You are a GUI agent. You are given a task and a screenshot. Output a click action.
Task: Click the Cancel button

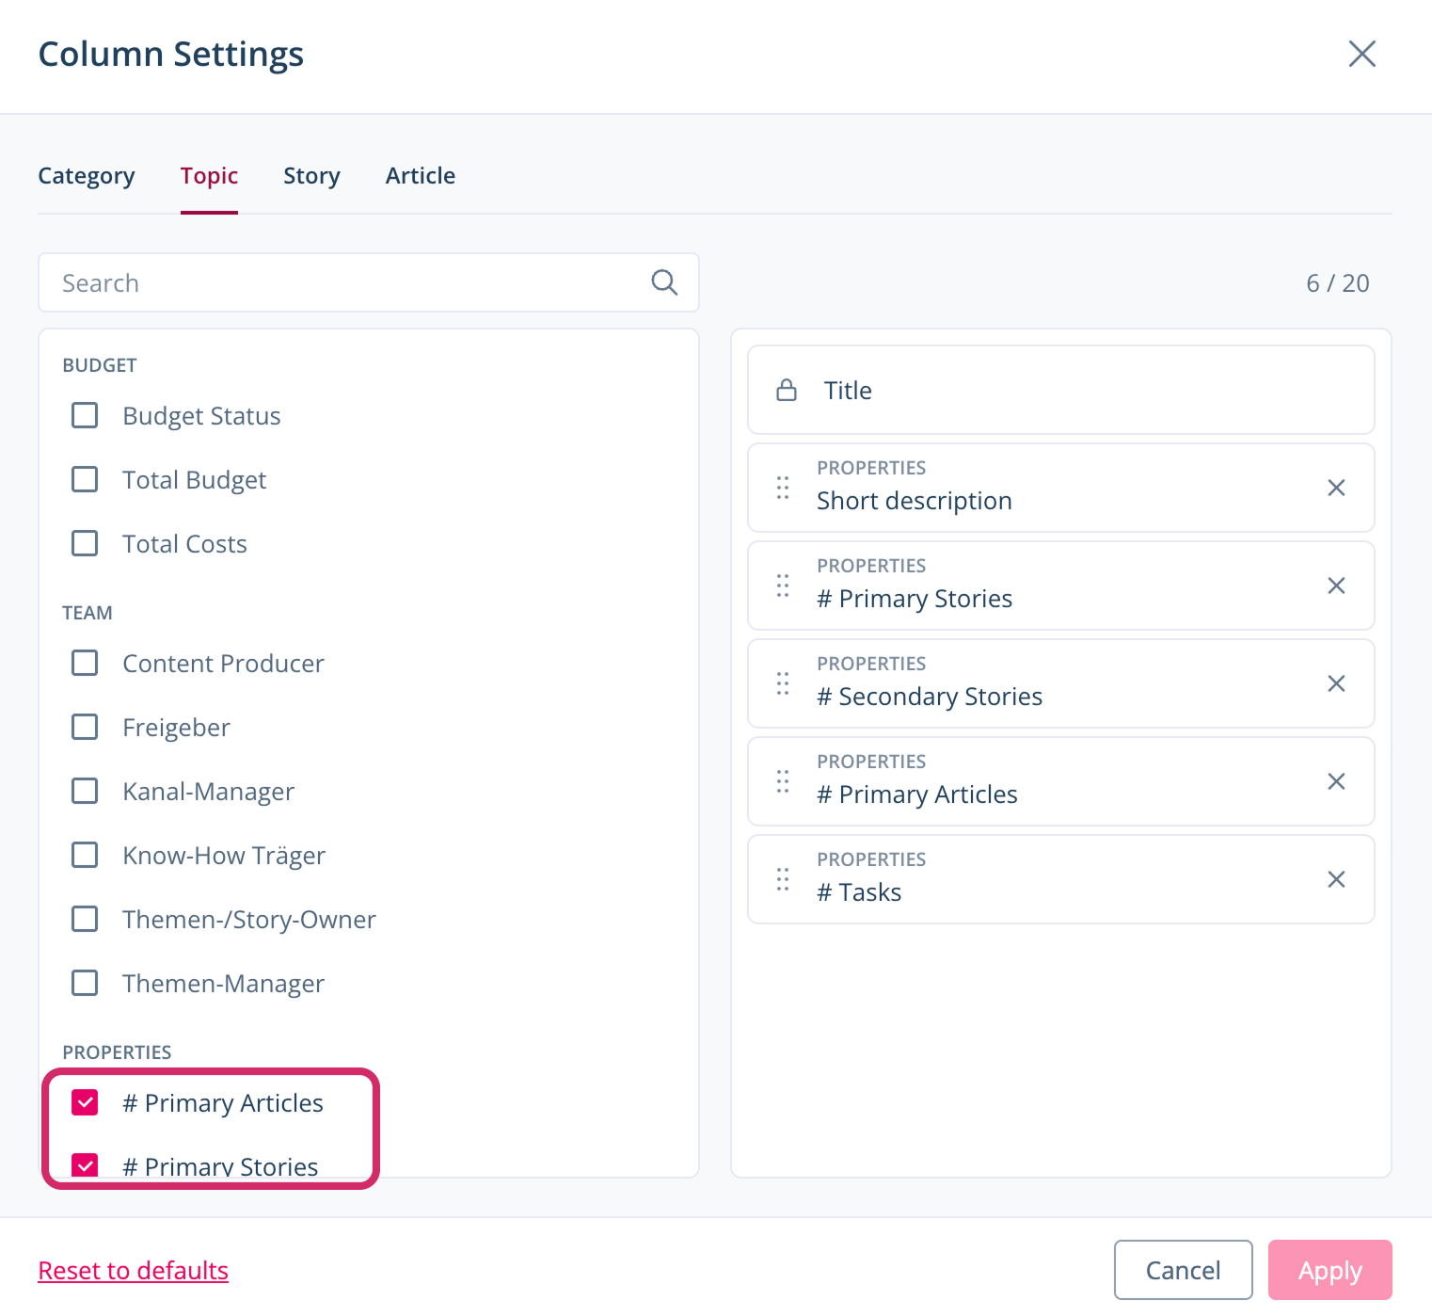click(x=1183, y=1270)
